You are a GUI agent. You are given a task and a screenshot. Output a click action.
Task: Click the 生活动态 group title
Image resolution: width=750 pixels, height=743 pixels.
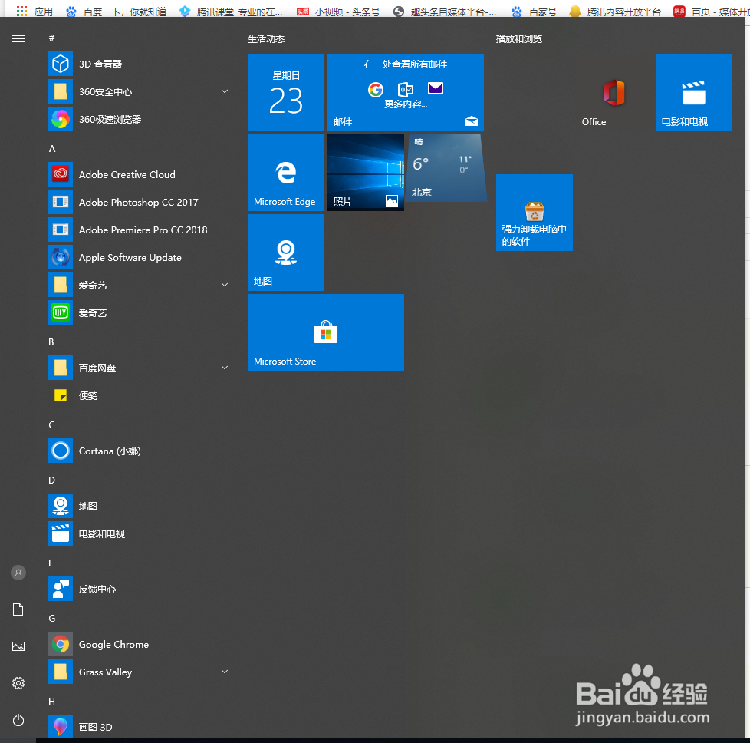coord(266,39)
